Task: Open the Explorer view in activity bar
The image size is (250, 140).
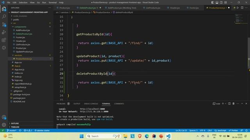Action: click(4, 9)
